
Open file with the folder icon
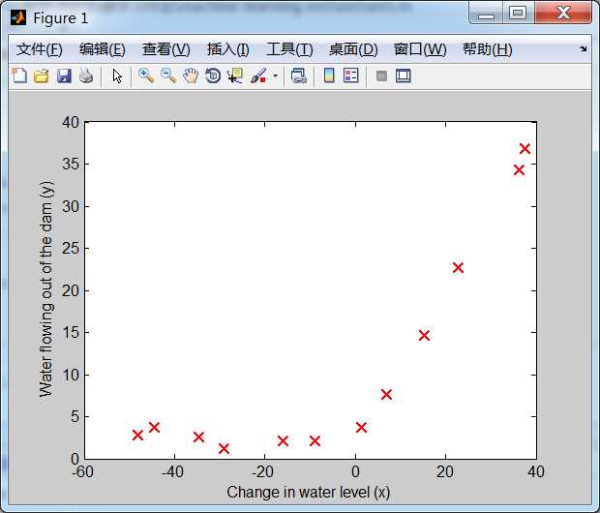42,75
